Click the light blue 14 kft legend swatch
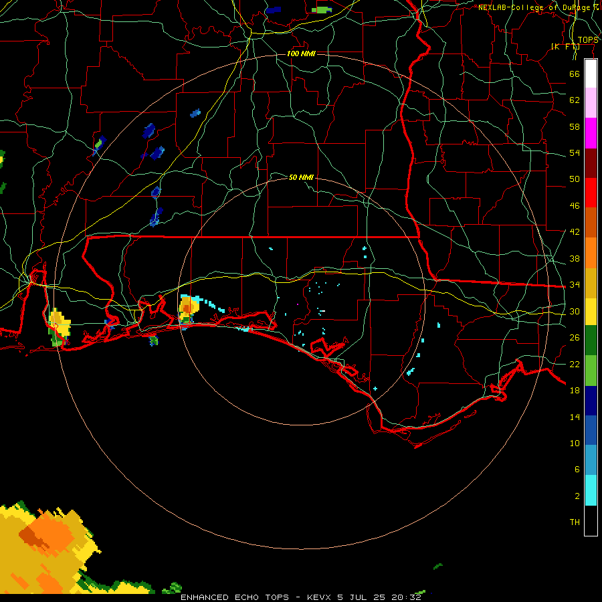The width and height of the screenshot is (602, 602). click(591, 460)
